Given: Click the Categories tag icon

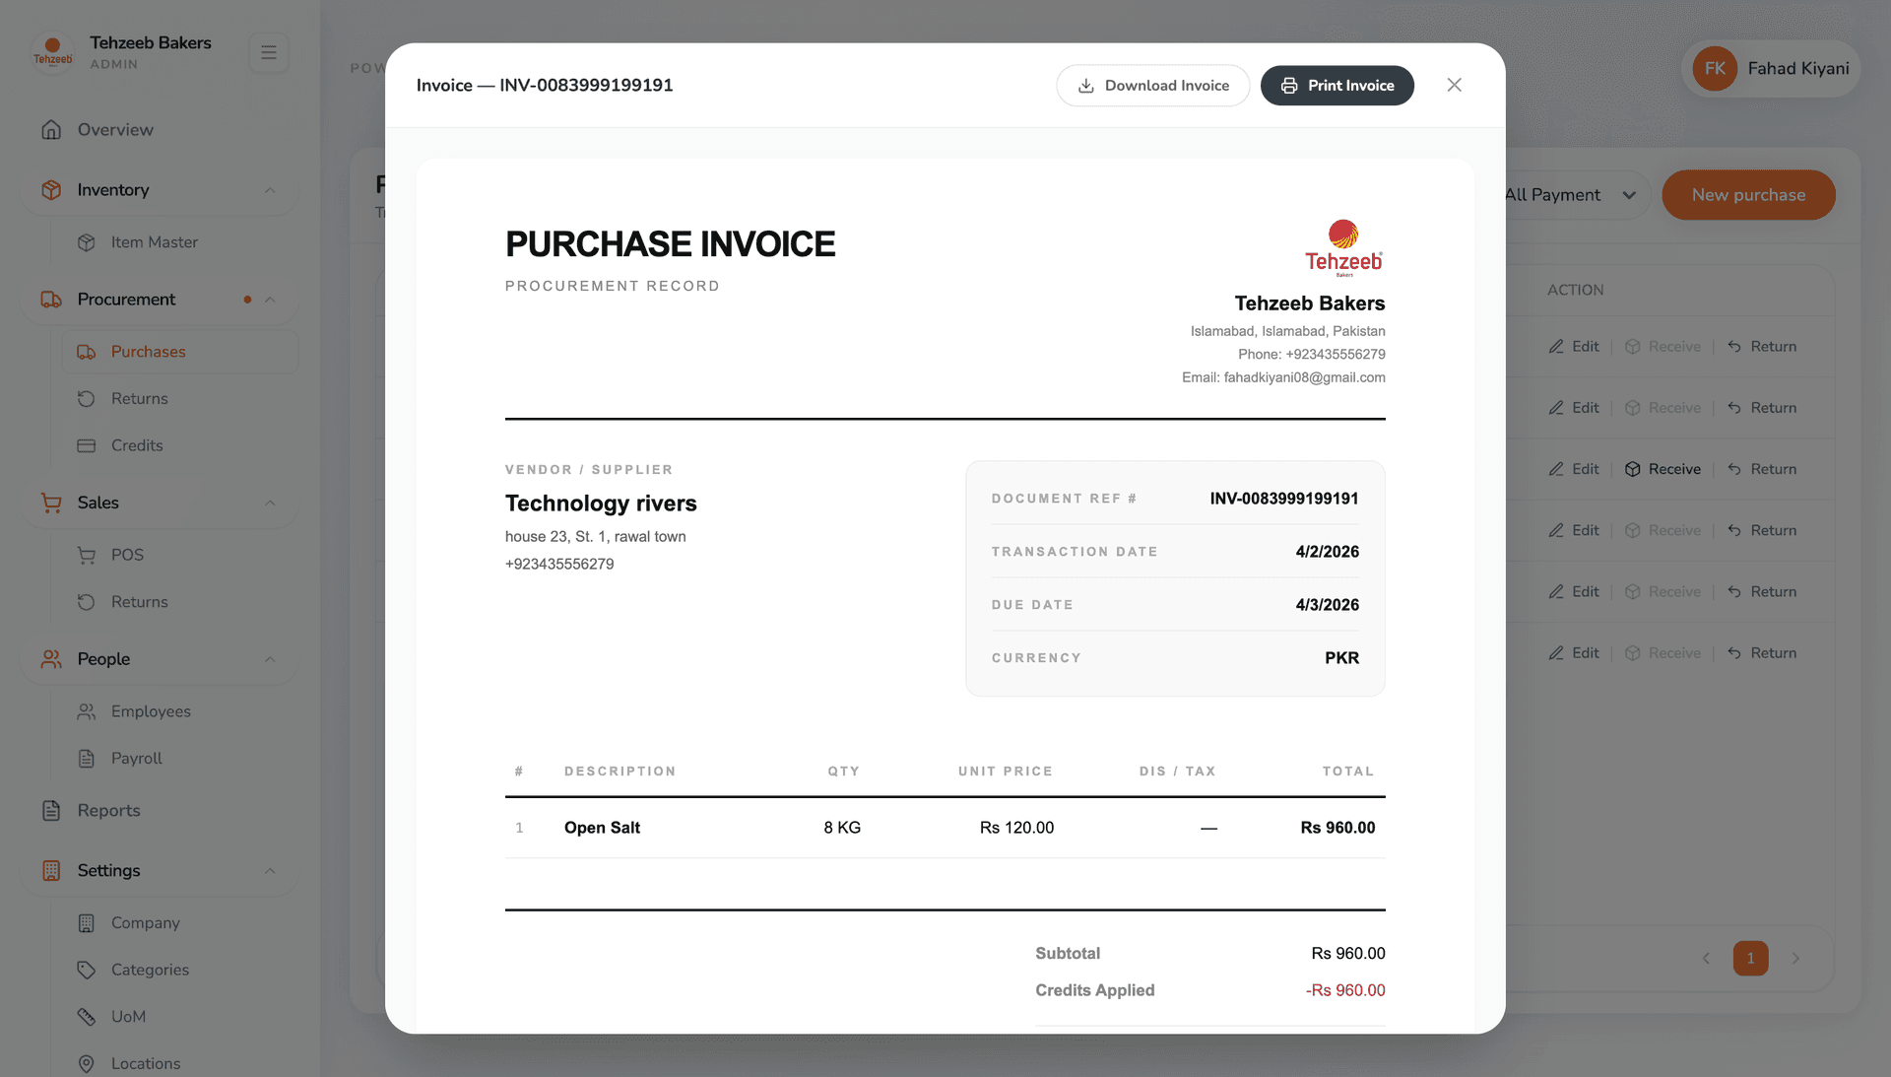Looking at the screenshot, I should coord(87,970).
